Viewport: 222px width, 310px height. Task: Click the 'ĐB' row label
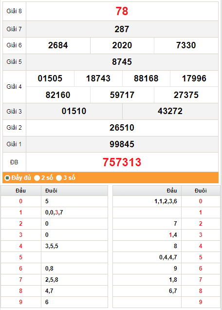pyautogui.click(x=14, y=162)
